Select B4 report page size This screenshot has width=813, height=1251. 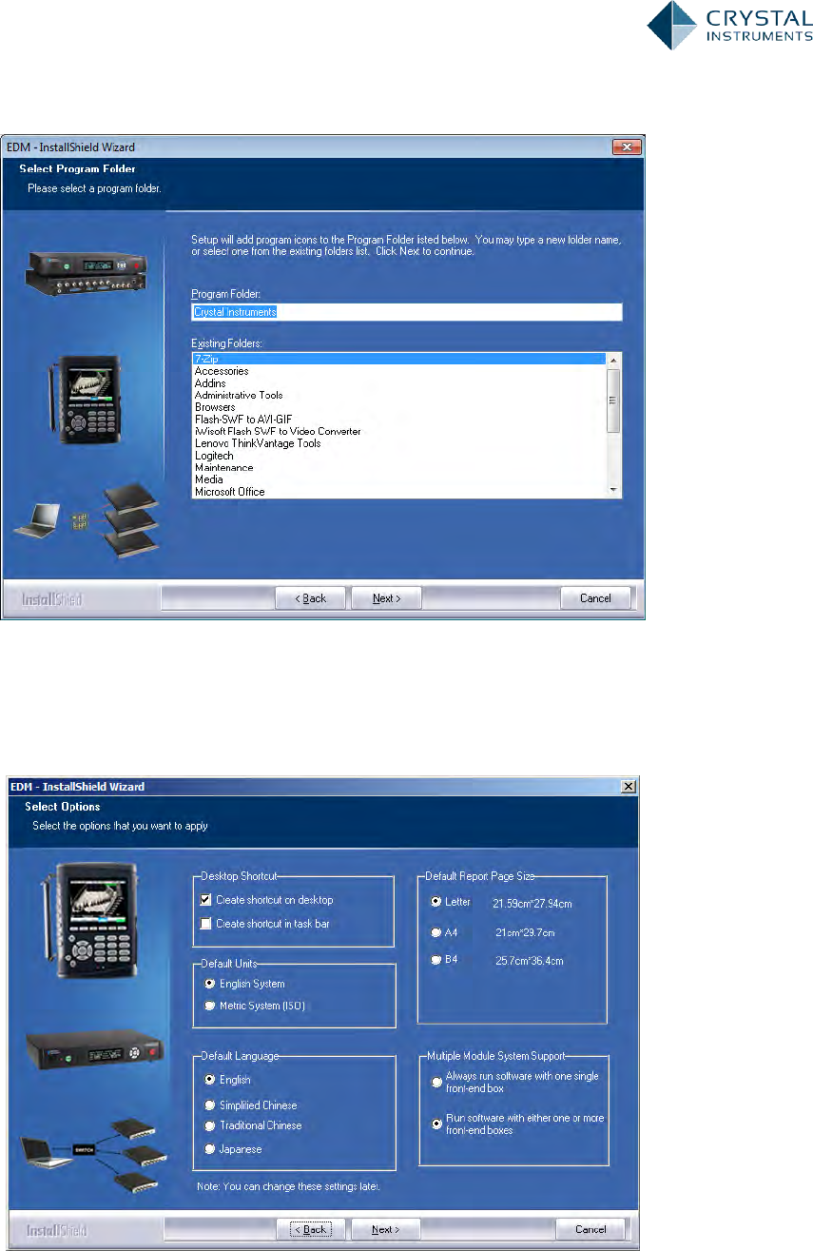pyautogui.click(x=436, y=960)
